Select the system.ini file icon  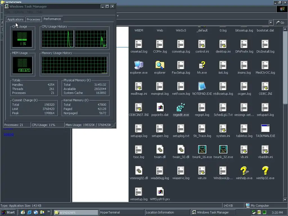coord(223,128)
